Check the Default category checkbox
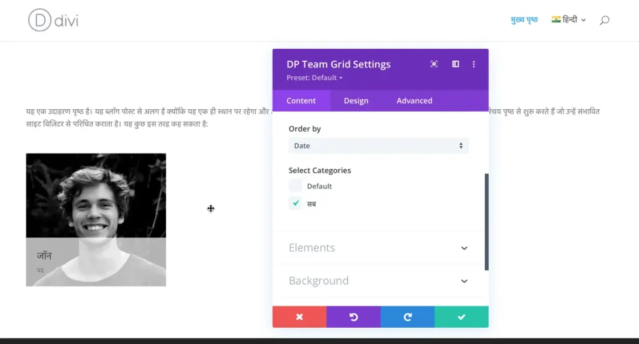The image size is (639, 344). [x=295, y=185]
